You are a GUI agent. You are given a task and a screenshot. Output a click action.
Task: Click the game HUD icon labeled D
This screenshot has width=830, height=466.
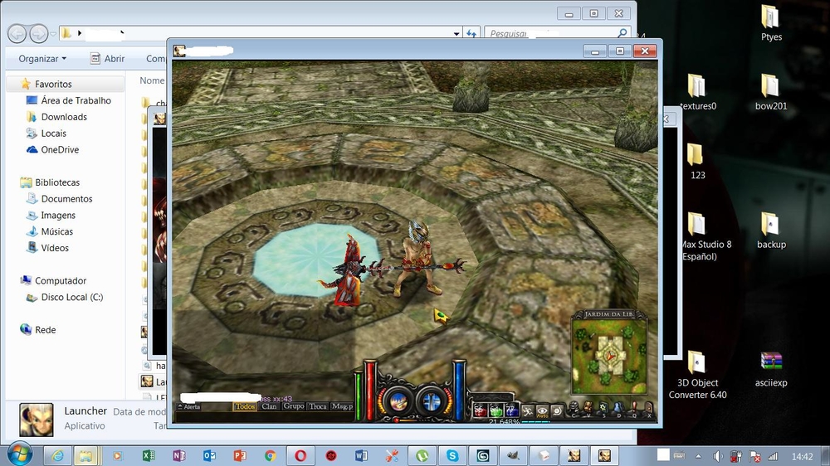[618, 408]
